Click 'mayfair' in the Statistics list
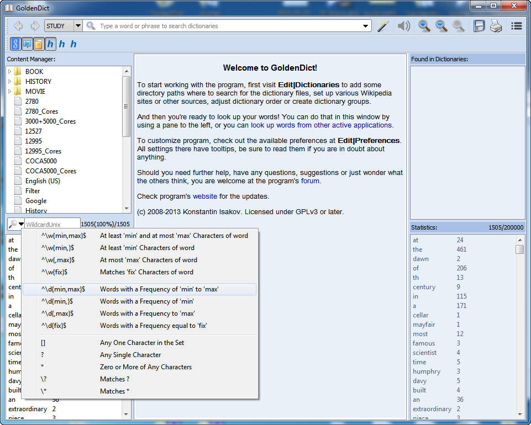 pyautogui.click(x=424, y=325)
